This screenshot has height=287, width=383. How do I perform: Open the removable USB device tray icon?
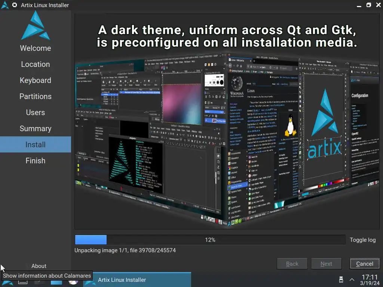[341, 280]
